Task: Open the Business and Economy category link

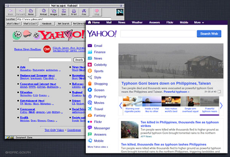Action: coord(34,75)
